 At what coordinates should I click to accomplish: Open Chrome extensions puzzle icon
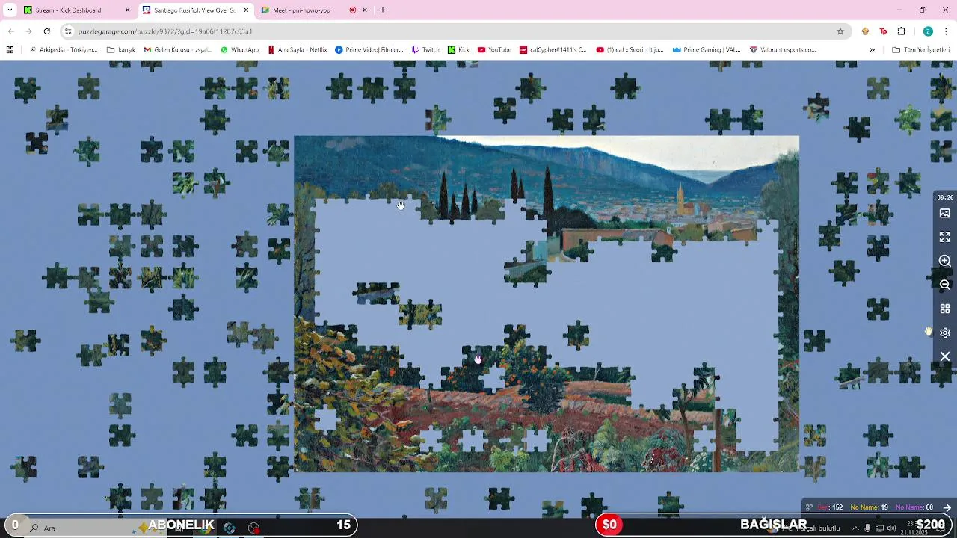901,31
